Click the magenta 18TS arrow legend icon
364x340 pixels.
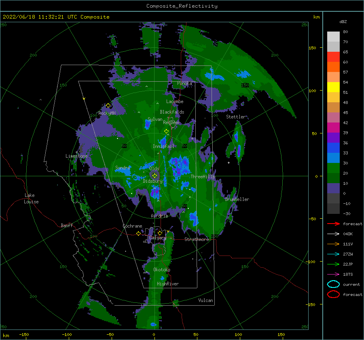(333, 275)
